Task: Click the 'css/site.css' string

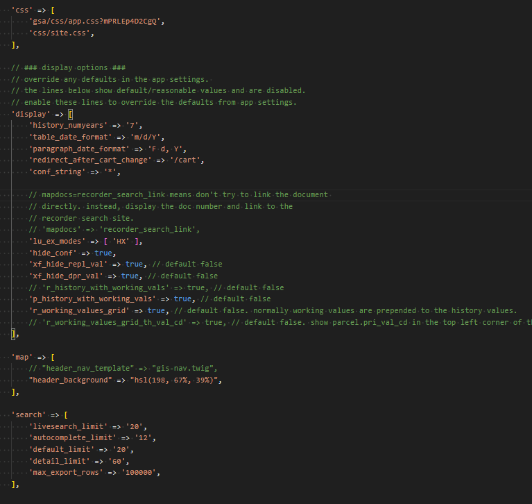Action: [x=61, y=33]
